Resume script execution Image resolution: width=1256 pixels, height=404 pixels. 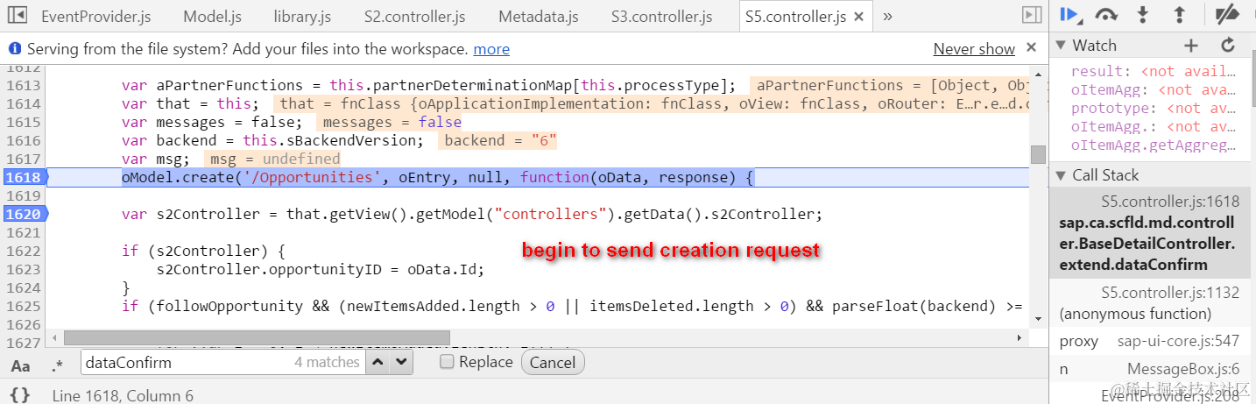(1069, 14)
